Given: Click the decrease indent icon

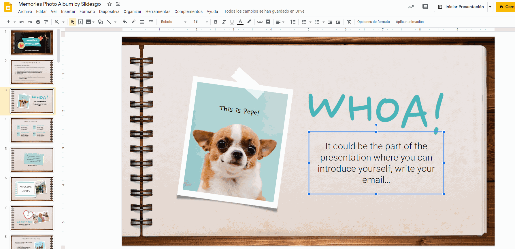Looking at the screenshot, I should pos(330,22).
